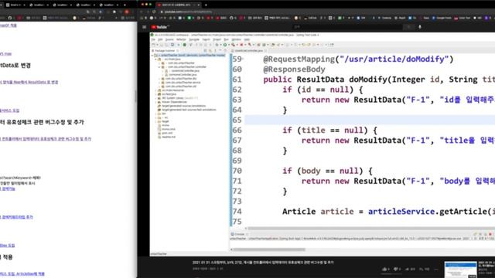Collapse the controller package node

coord(159,67)
